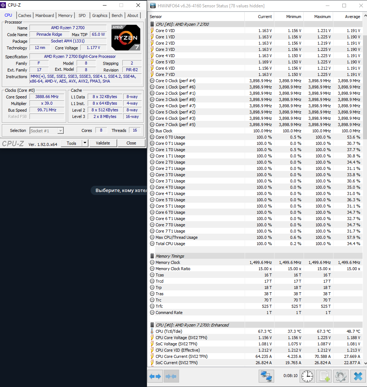Open HWiNFO settings gear icon

click(x=340, y=376)
